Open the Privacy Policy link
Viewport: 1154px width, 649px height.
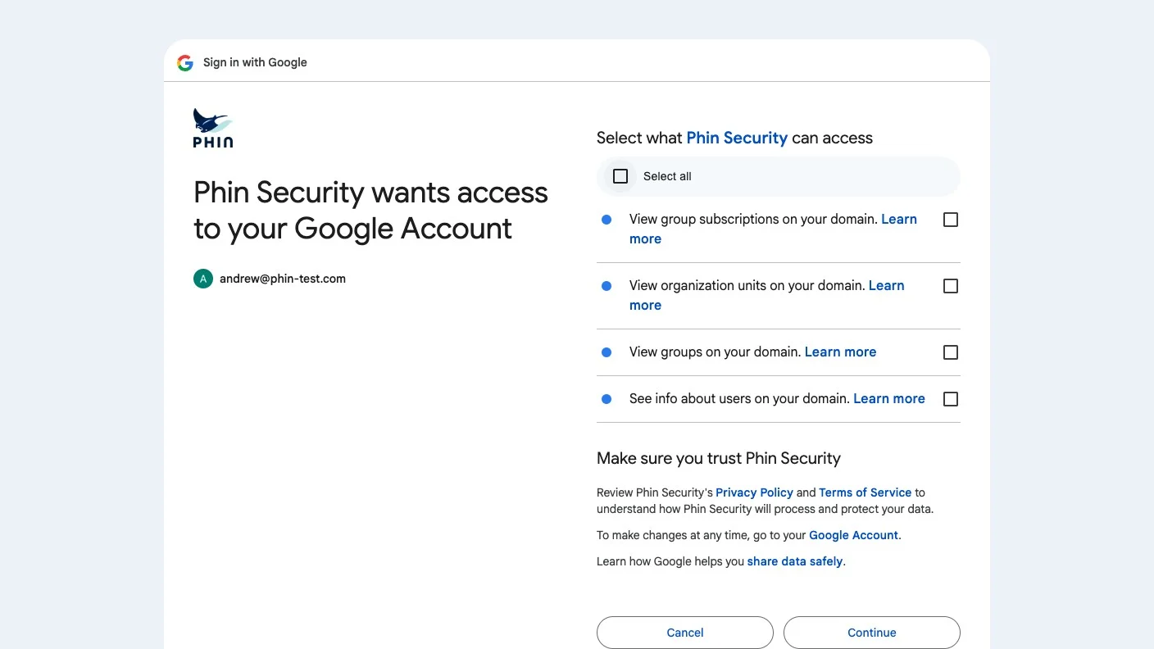(754, 492)
